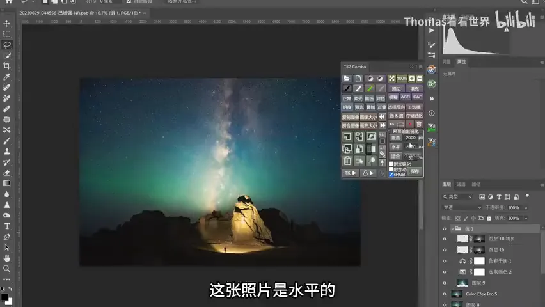The width and height of the screenshot is (545, 307).
Task: Select the Brush tool in left toolbar
Action: pyautogui.click(x=6, y=141)
